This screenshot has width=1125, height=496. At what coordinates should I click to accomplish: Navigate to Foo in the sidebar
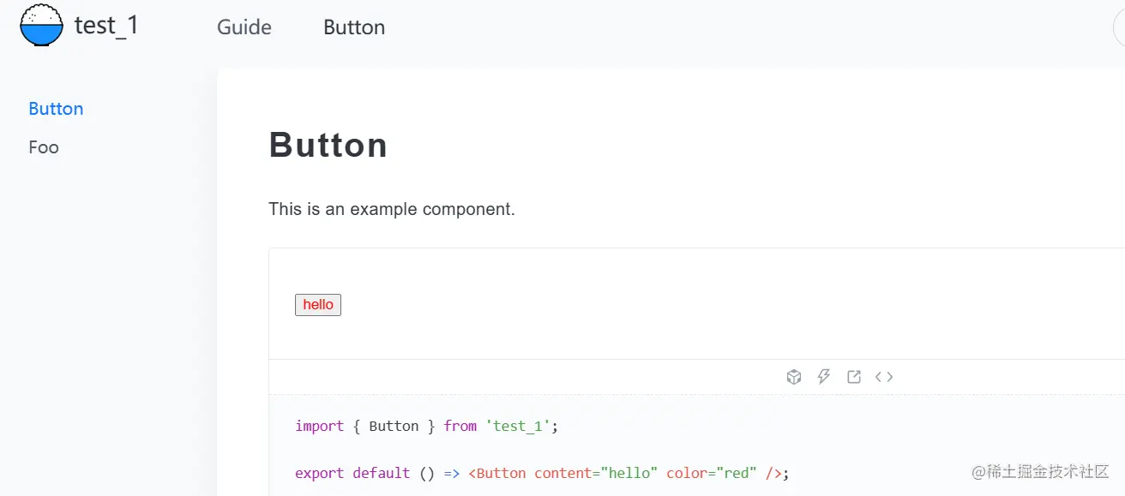pyautogui.click(x=44, y=147)
